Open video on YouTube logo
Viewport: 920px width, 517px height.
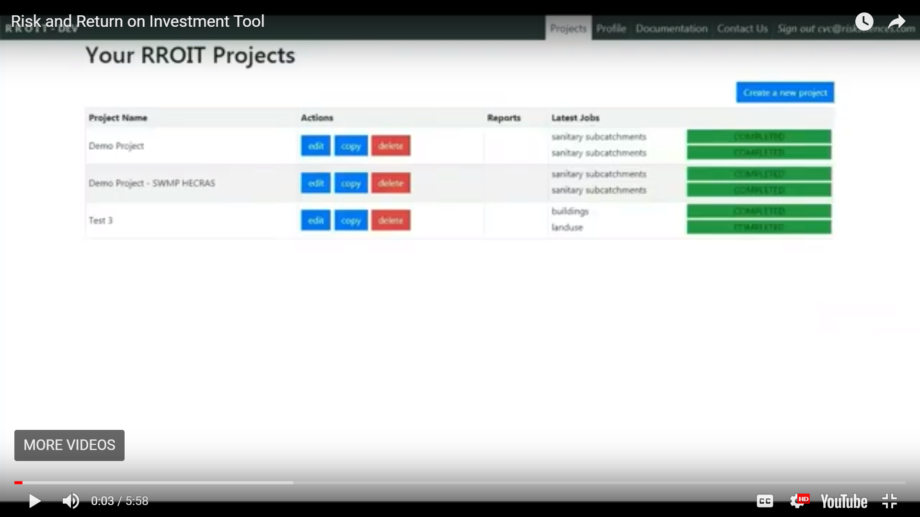(x=844, y=501)
